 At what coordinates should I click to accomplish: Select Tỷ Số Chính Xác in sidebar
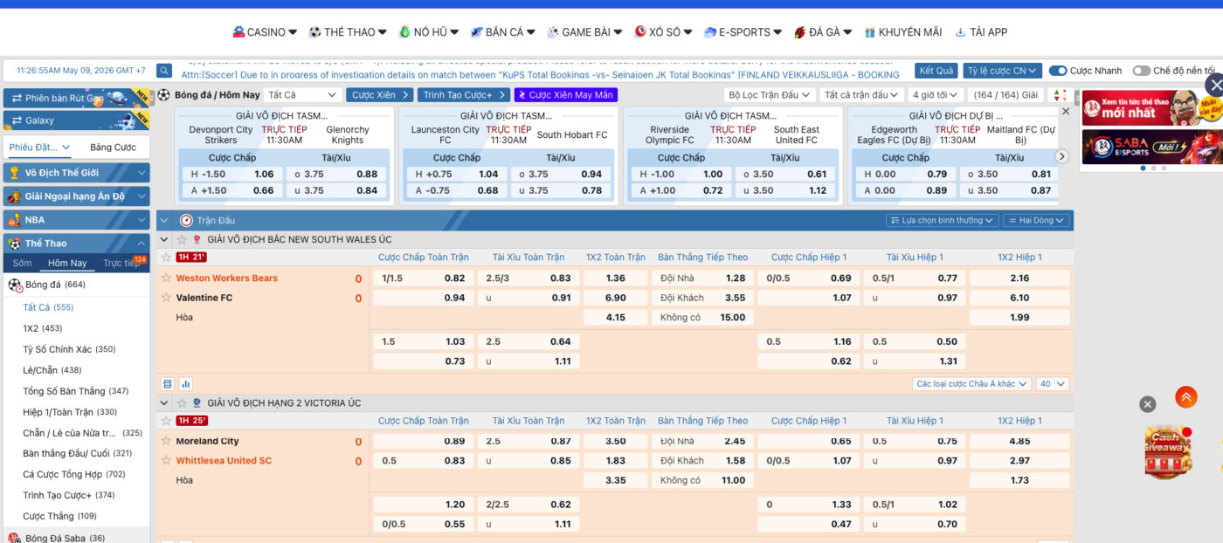pyautogui.click(x=69, y=349)
